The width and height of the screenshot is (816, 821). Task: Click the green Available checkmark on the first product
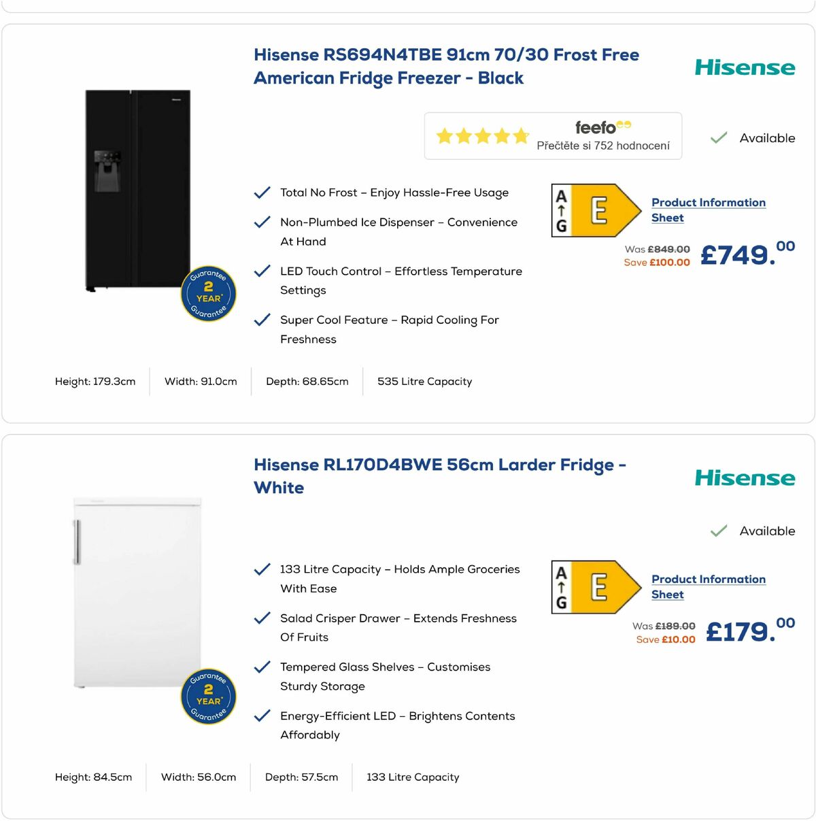[718, 137]
